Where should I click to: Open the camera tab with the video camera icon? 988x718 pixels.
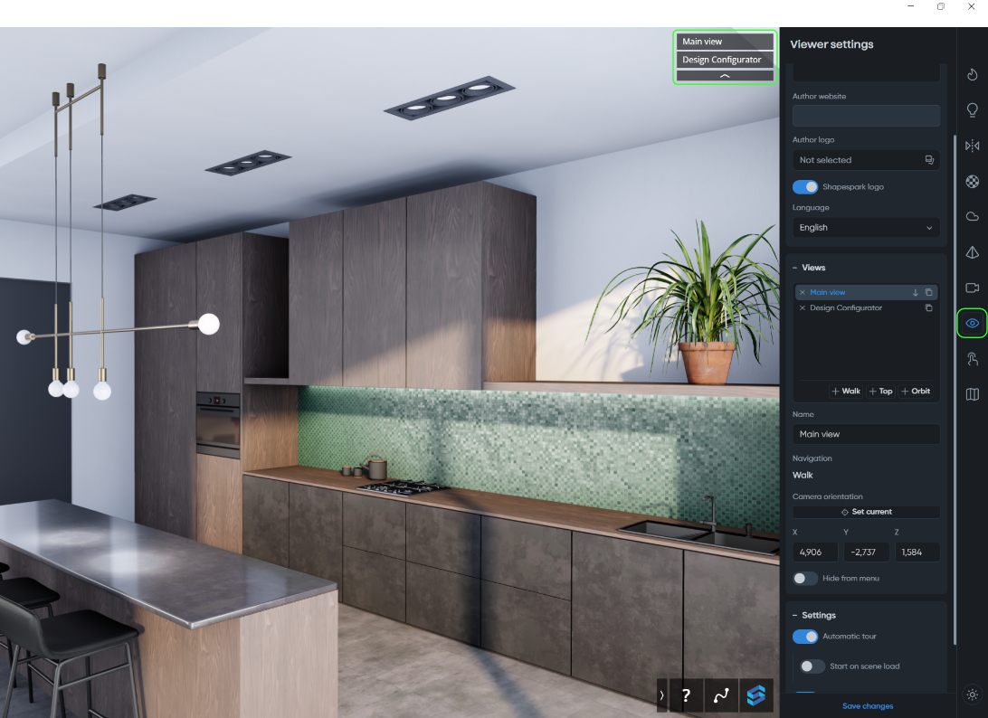pyautogui.click(x=973, y=288)
